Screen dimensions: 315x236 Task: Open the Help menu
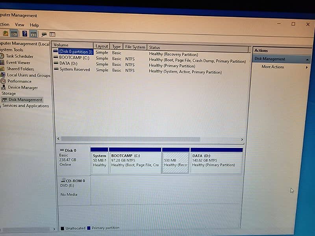[x=34, y=25]
